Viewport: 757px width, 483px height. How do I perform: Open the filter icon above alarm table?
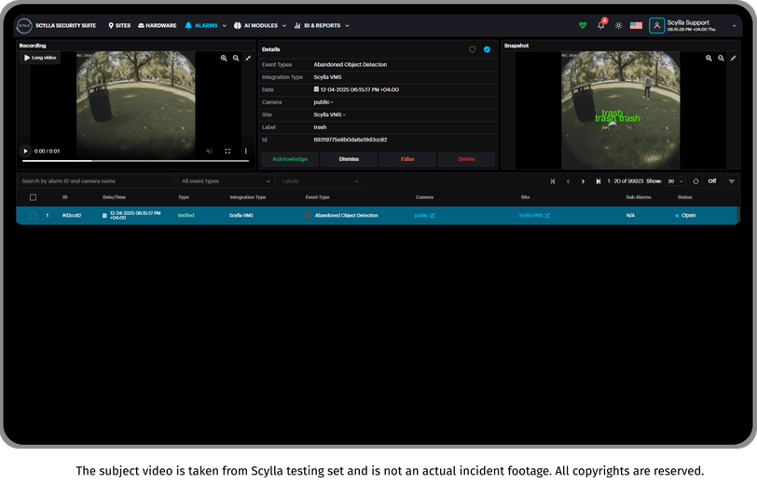(732, 181)
